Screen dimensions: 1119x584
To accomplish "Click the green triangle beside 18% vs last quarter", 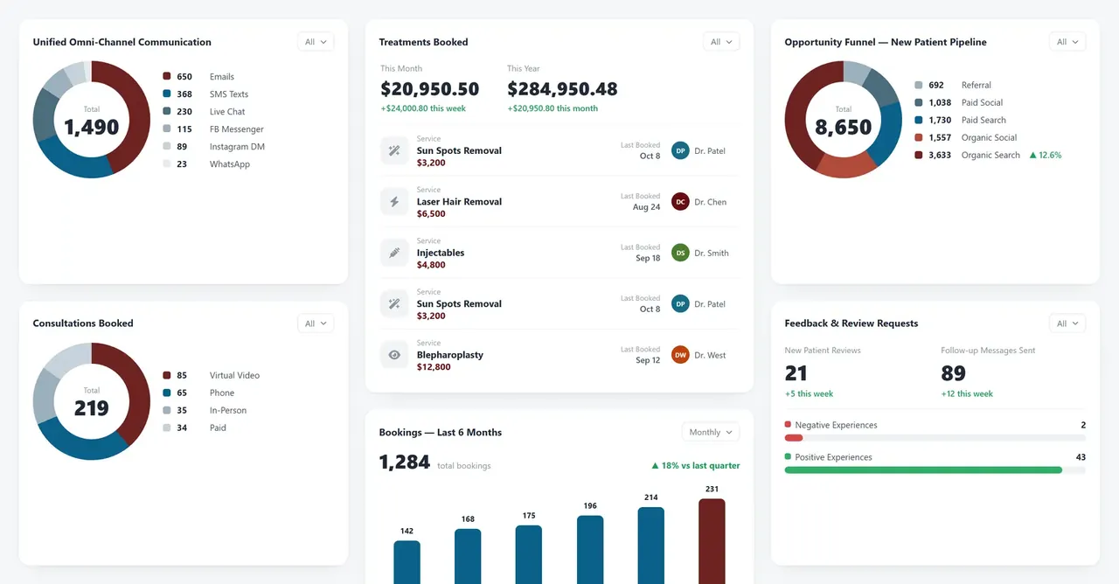I will (656, 466).
